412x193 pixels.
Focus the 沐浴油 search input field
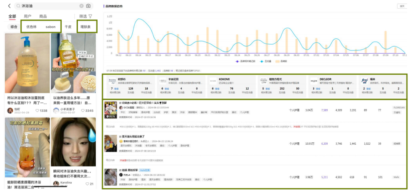pyautogui.click(x=50, y=6)
